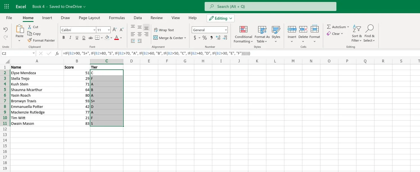
Task: Apply red font color
Action: click(117, 38)
